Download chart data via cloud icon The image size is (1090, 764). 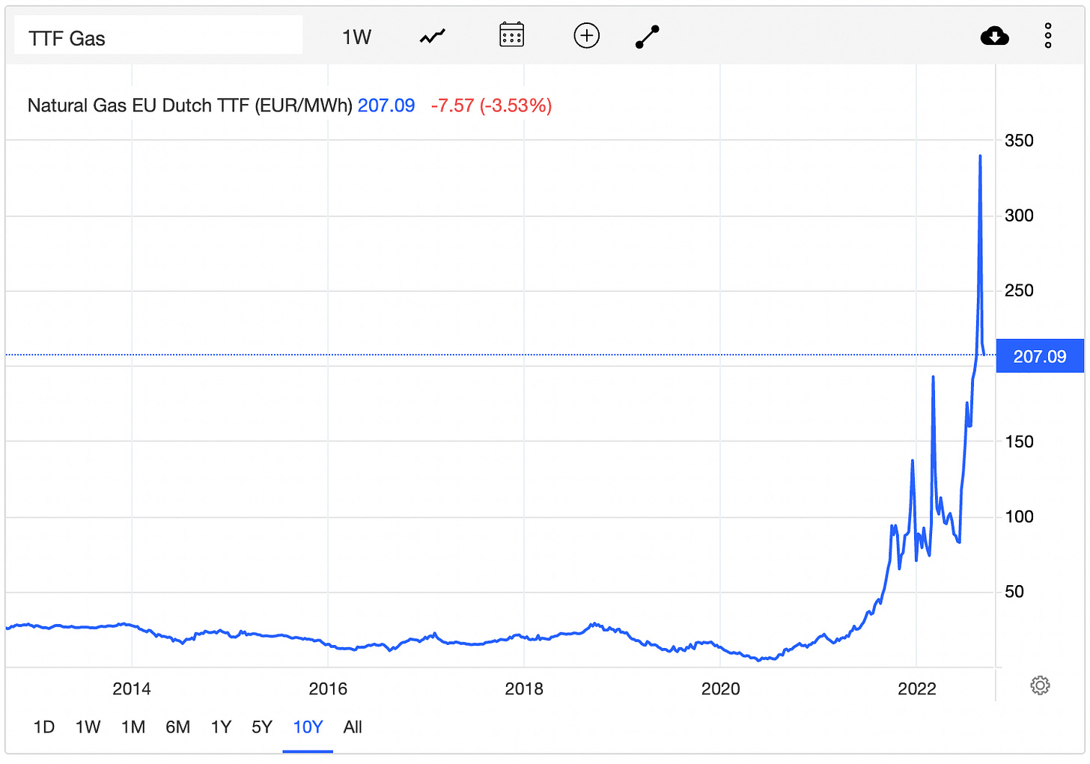[994, 35]
